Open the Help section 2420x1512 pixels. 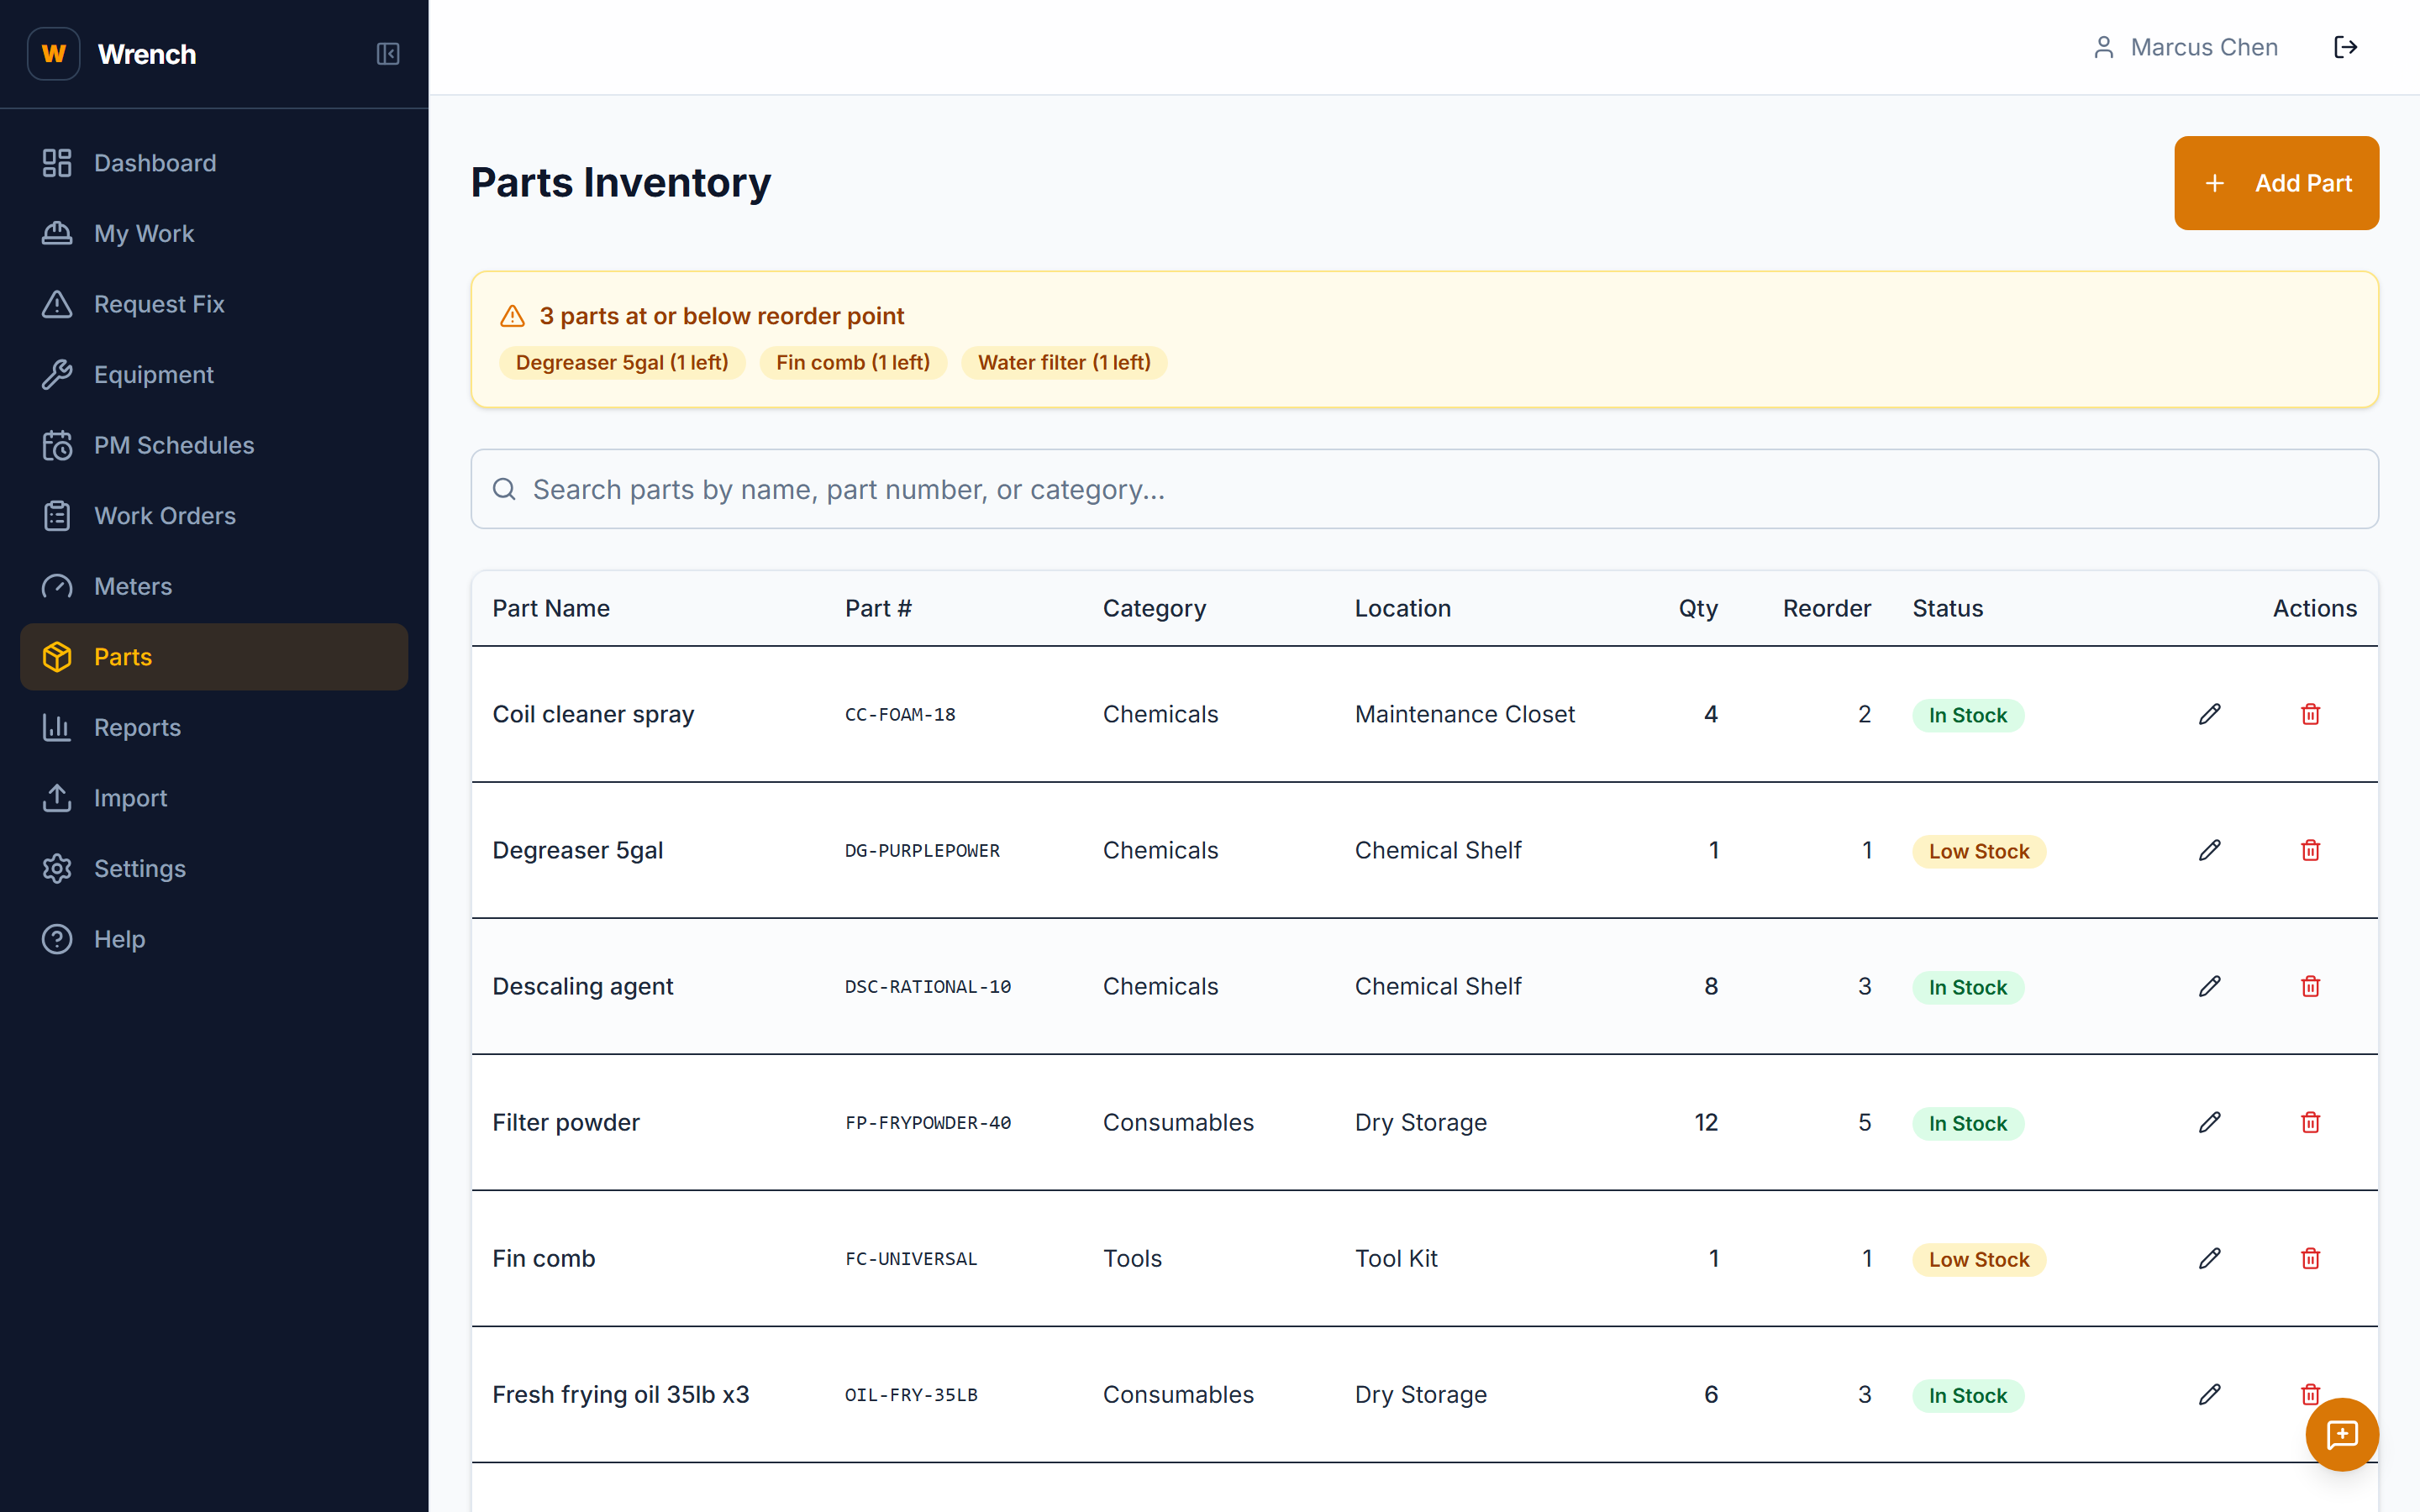[119, 939]
